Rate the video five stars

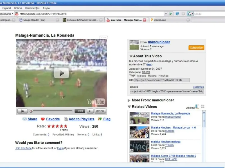(x=66, y=126)
